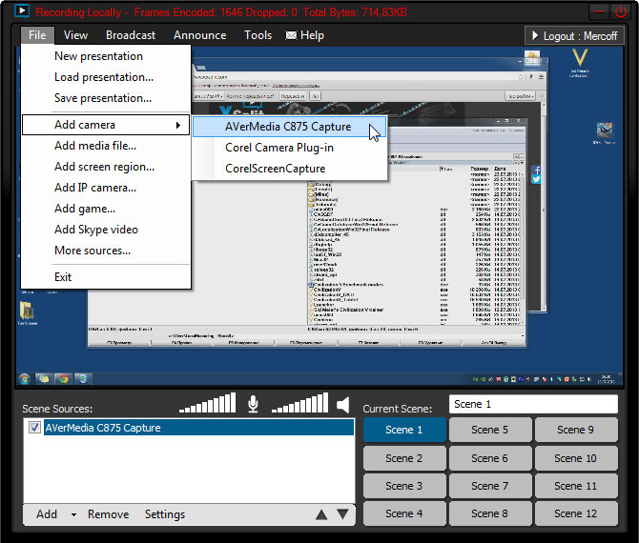Select AVerMedia C875 Capture in submenu
Screen dimensions: 639x543
click(289, 127)
